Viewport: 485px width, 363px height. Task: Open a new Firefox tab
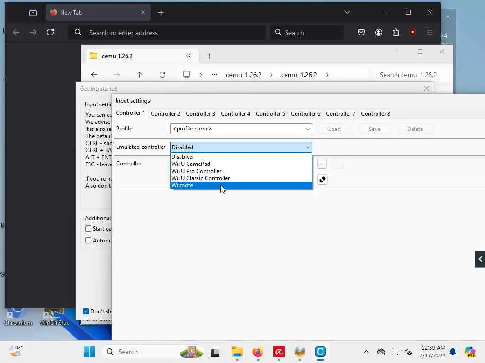(x=161, y=13)
